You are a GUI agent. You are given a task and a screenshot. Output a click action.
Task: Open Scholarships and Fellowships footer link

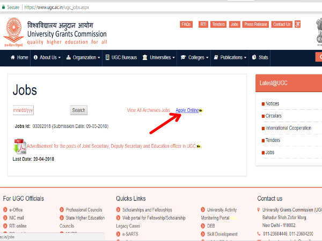click(x=147, y=209)
